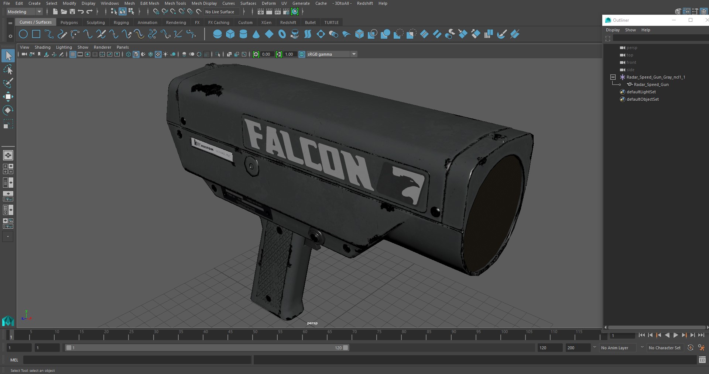Create a NURBS Cube from shelf
This screenshot has height=374, width=709.
[x=230, y=34]
